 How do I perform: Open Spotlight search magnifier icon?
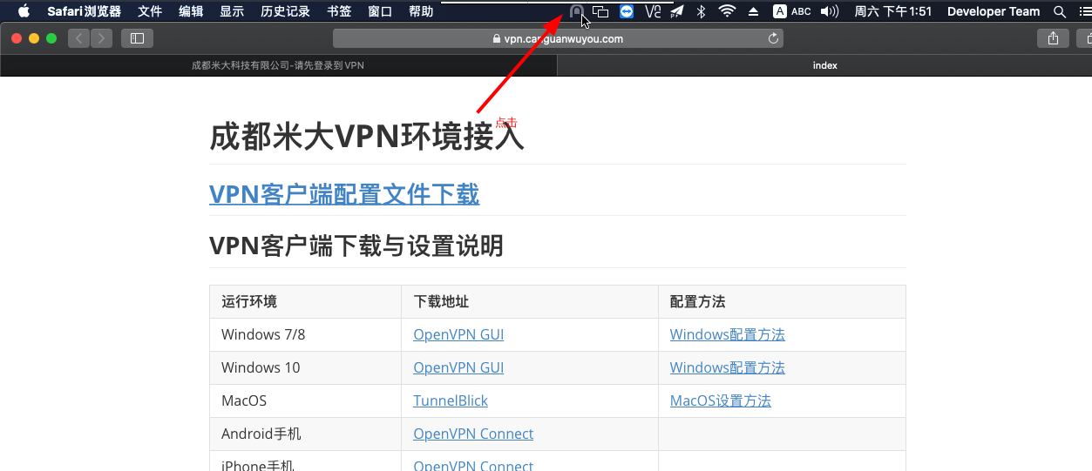pyautogui.click(x=1060, y=11)
